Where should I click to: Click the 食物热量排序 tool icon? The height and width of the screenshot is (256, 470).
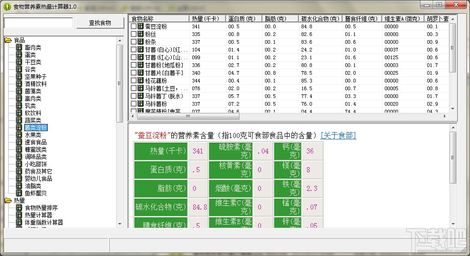(x=19, y=208)
